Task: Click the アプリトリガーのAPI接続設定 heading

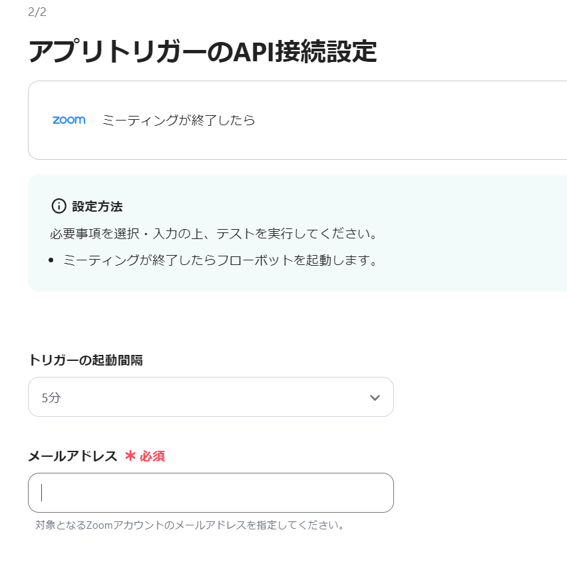Action: (202, 52)
